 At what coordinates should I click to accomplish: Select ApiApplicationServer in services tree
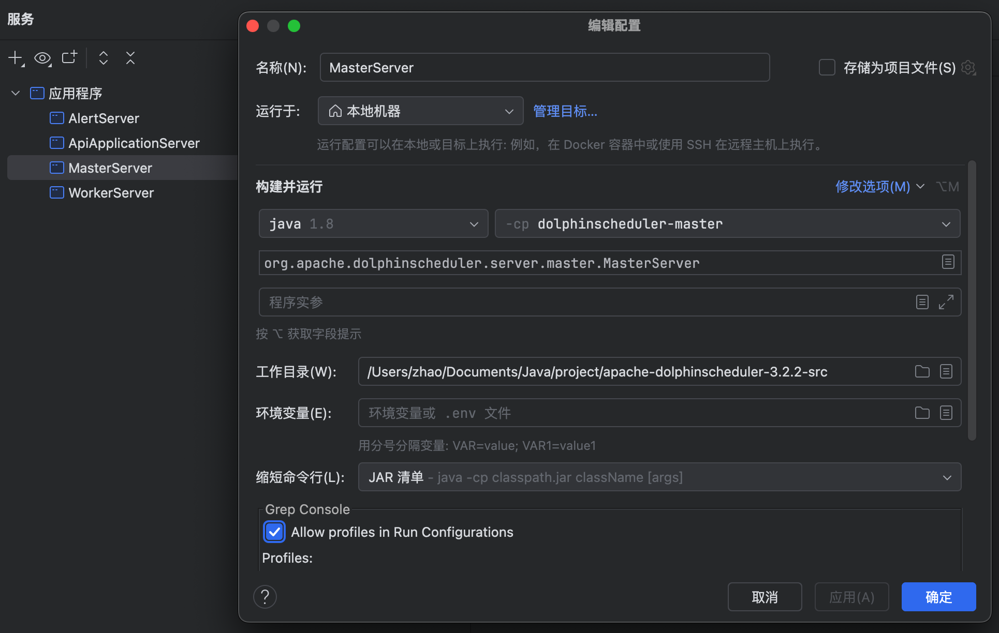coord(134,143)
